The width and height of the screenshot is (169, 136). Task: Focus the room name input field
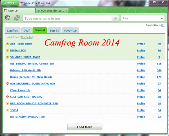point(67,18)
